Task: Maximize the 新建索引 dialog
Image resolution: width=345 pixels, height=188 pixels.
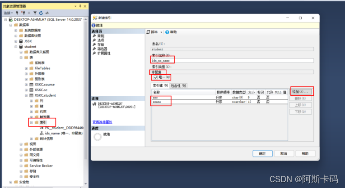Action: tap(300, 18)
